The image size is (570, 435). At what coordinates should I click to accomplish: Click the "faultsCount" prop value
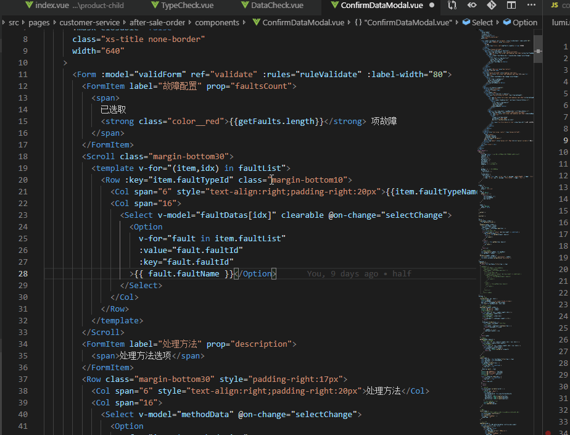262,86
